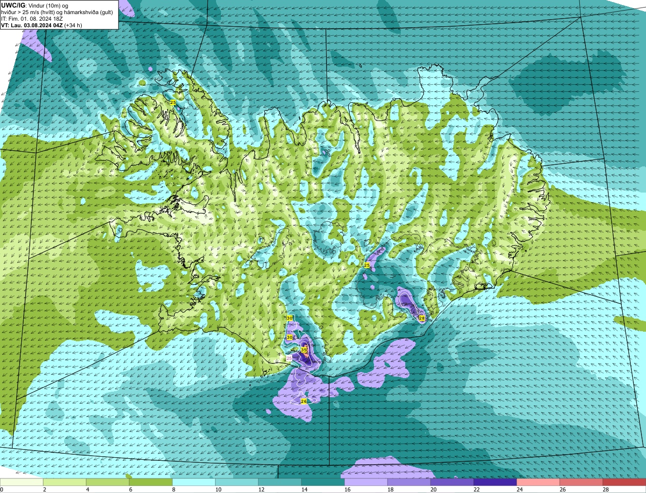Click the pale yellow 0–2 m/s legend swatch
This screenshot has width=646, height=493.
[22, 482]
